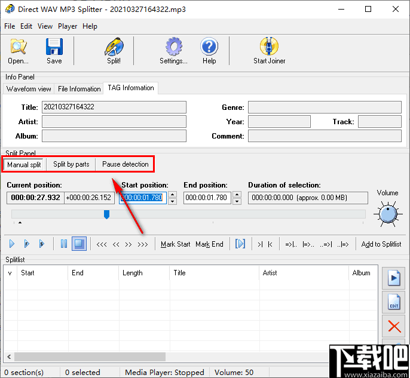410x378 pixels.
Task: Step forward with >> button
Action: pyautogui.click(x=128, y=244)
